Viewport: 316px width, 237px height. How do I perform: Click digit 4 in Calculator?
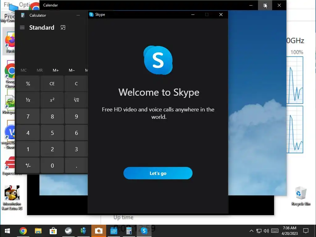28,133
